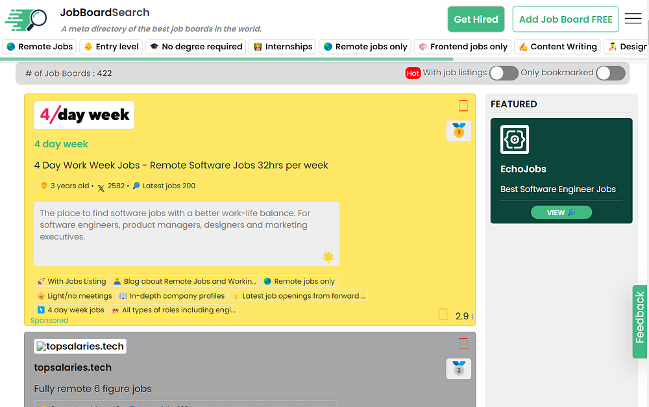Open the topsalaries.tech title link

(x=73, y=367)
